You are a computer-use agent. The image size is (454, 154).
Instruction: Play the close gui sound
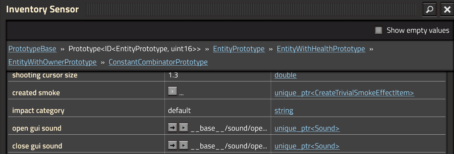183,145
